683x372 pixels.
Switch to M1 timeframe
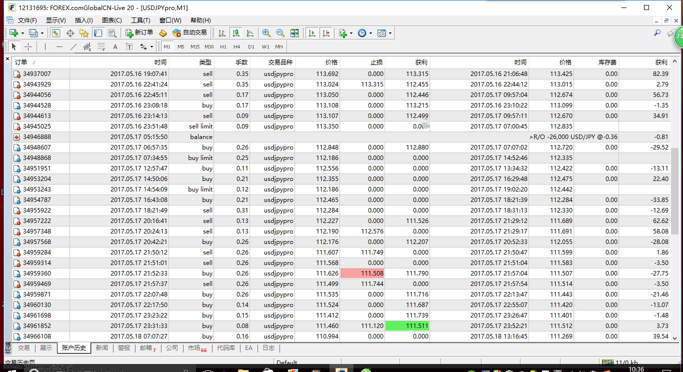[167, 46]
